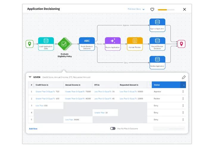This screenshot has width=214, height=148.
Task: Collapse the GIVEN section chevron
Action: coord(30,77)
